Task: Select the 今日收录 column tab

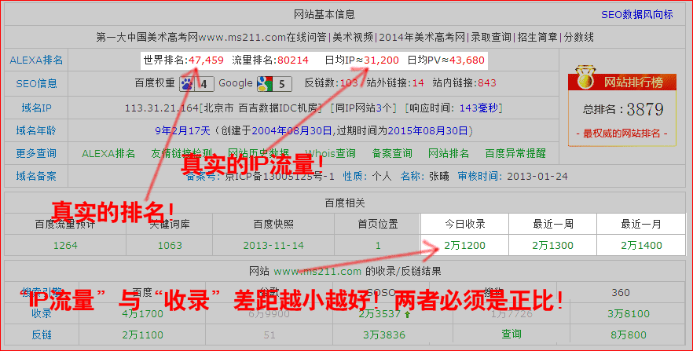Action: [x=464, y=225]
